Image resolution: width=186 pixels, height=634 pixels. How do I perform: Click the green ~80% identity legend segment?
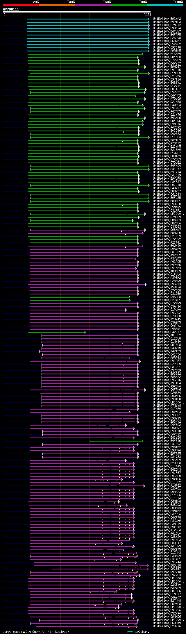coord(129,5)
